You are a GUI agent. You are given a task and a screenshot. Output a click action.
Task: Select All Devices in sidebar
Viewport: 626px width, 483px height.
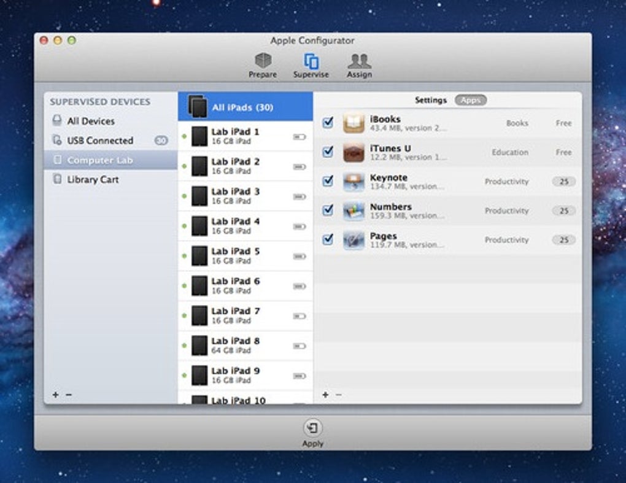pyautogui.click(x=90, y=121)
